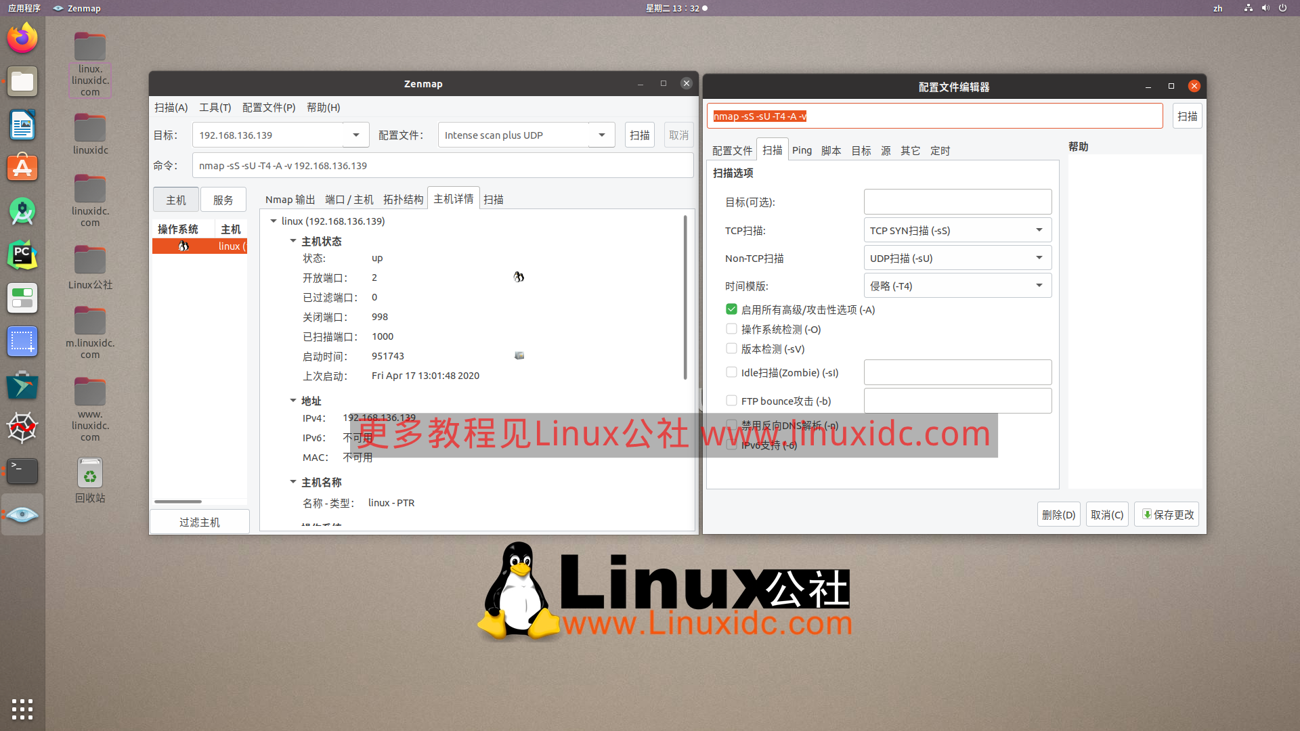Switch to the 拓扑结构 tab

404,198
